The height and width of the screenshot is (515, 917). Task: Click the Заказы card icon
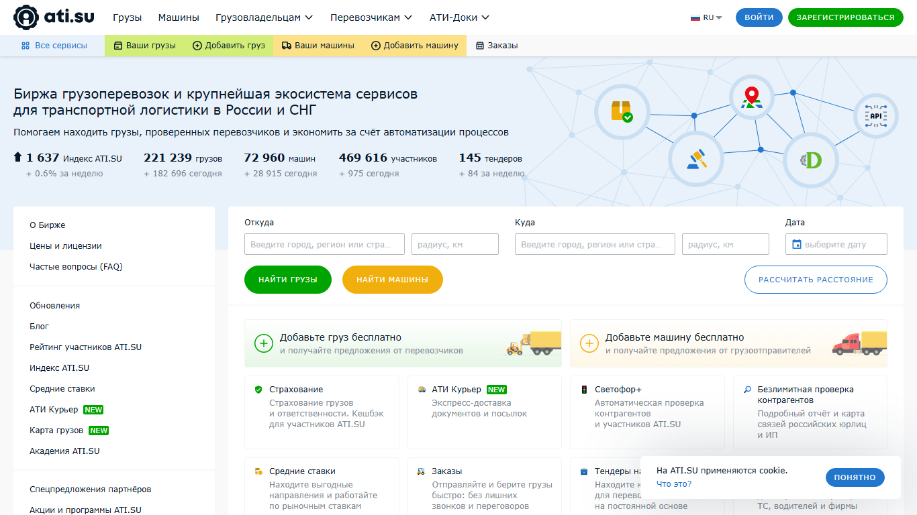(x=422, y=471)
